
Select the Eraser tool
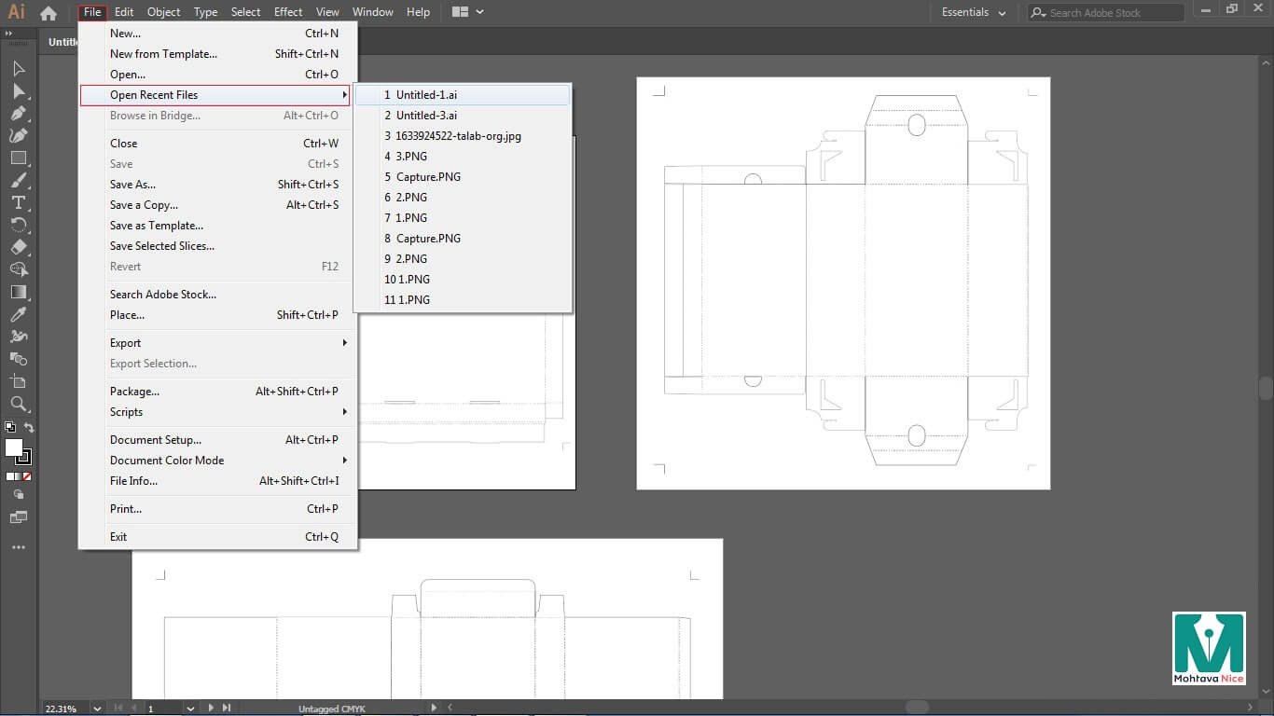(18, 247)
